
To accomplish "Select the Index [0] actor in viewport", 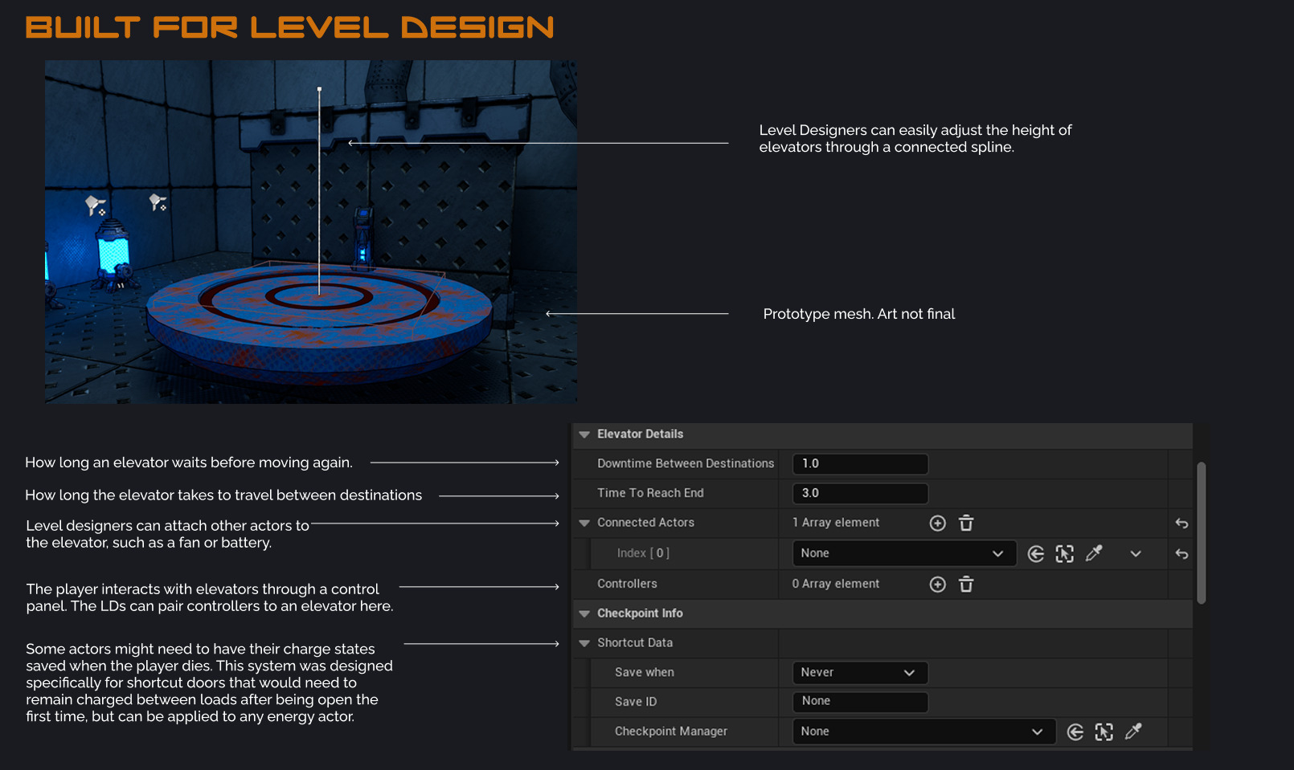I will [x=1065, y=554].
